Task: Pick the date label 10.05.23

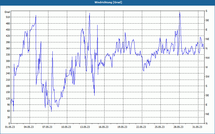Action: click(66, 127)
